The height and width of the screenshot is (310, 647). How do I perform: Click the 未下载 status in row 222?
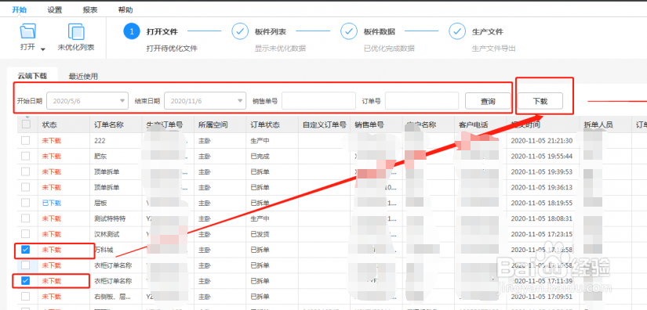52,140
